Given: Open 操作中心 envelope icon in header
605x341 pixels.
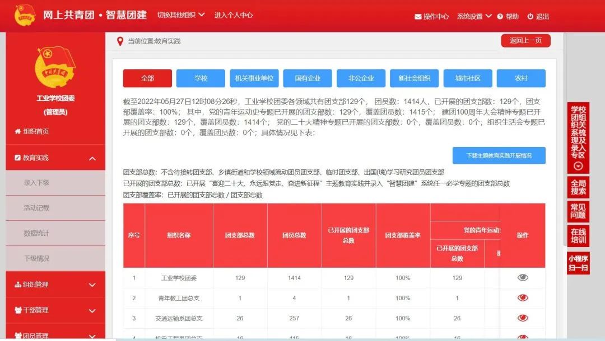Looking at the screenshot, I should (418, 17).
